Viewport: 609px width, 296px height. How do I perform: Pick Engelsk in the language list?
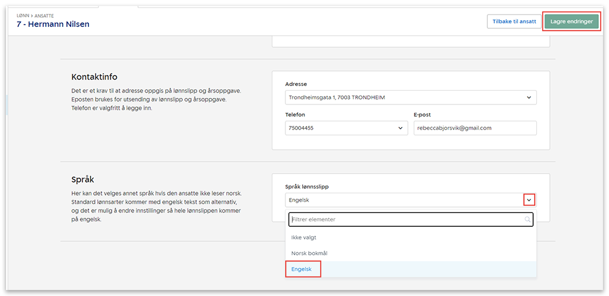pos(302,269)
